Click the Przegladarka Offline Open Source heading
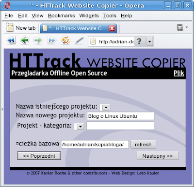 click(59, 73)
